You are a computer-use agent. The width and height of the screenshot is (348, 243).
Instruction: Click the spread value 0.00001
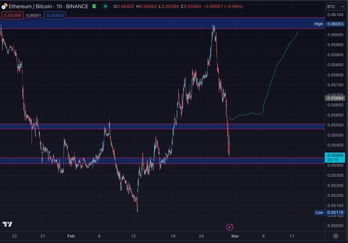click(x=33, y=15)
